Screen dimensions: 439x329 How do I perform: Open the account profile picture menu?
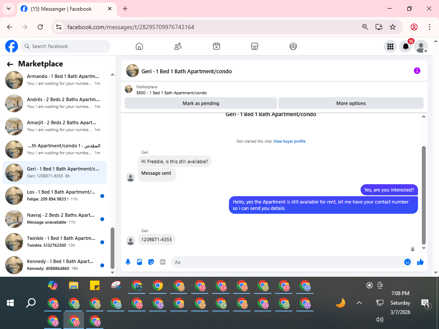pyautogui.click(x=421, y=46)
